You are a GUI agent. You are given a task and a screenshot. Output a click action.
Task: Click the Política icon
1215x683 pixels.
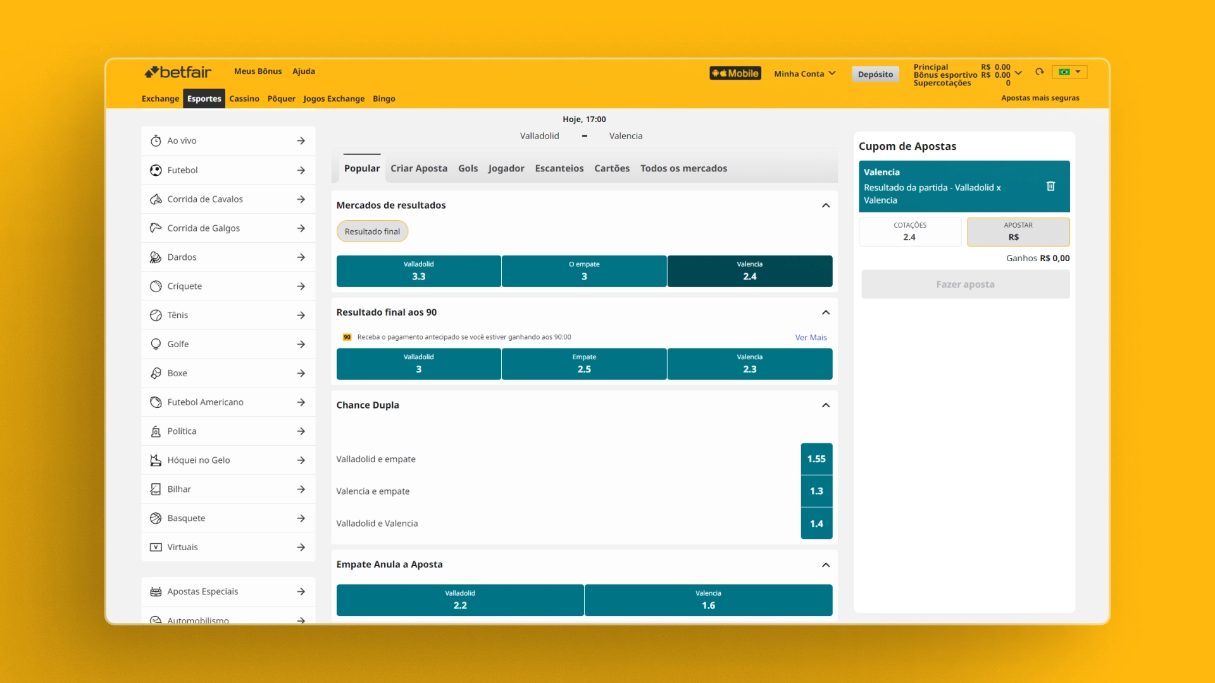[x=156, y=431]
